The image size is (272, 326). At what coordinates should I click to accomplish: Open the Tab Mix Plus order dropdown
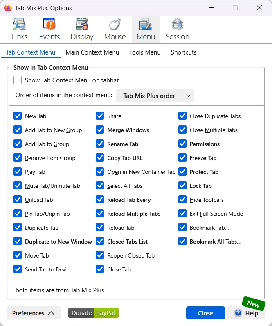(155, 96)
